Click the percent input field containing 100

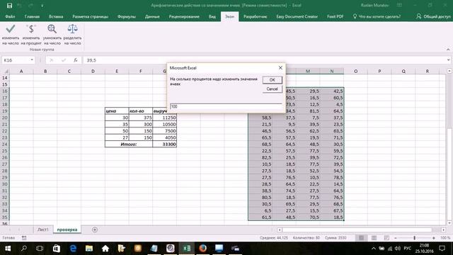tap(226, 107)
